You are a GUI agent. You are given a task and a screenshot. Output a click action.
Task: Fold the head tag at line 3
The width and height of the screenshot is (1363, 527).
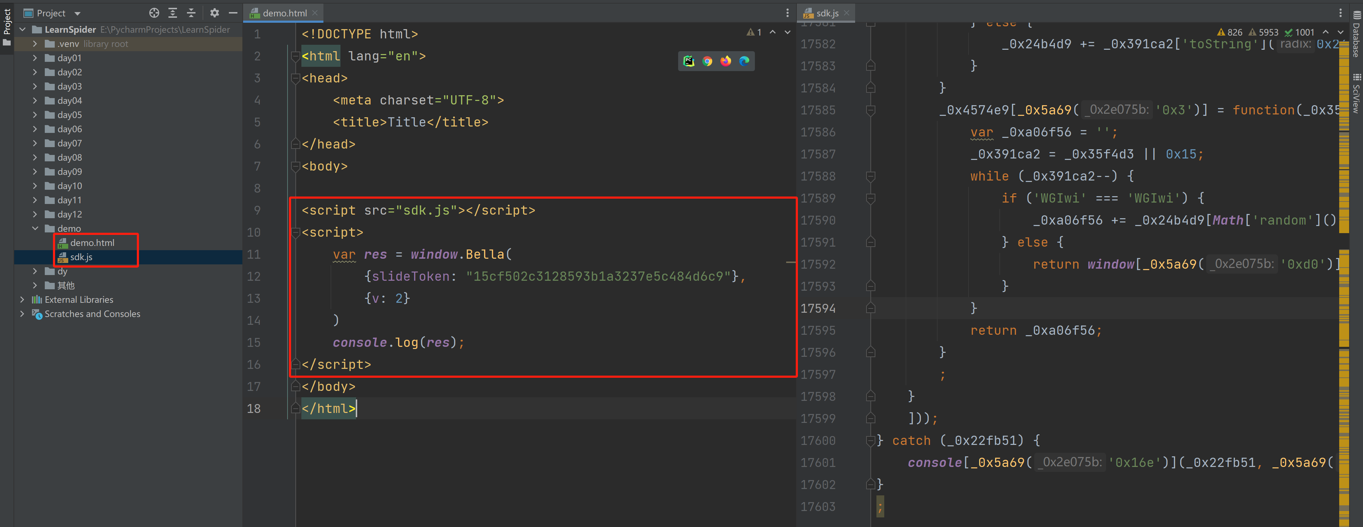click(x=296, y=78)
